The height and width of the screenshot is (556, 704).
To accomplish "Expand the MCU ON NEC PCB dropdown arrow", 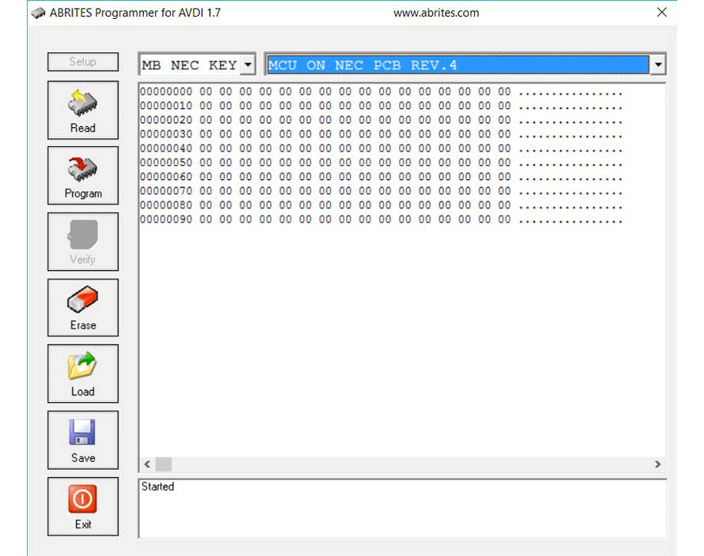I will (657, 65).
